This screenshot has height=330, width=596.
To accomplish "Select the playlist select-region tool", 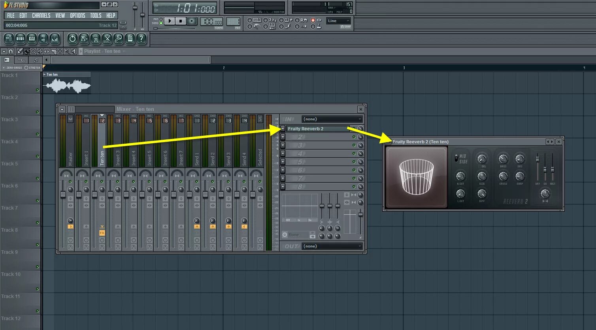I will click(60, 51).
